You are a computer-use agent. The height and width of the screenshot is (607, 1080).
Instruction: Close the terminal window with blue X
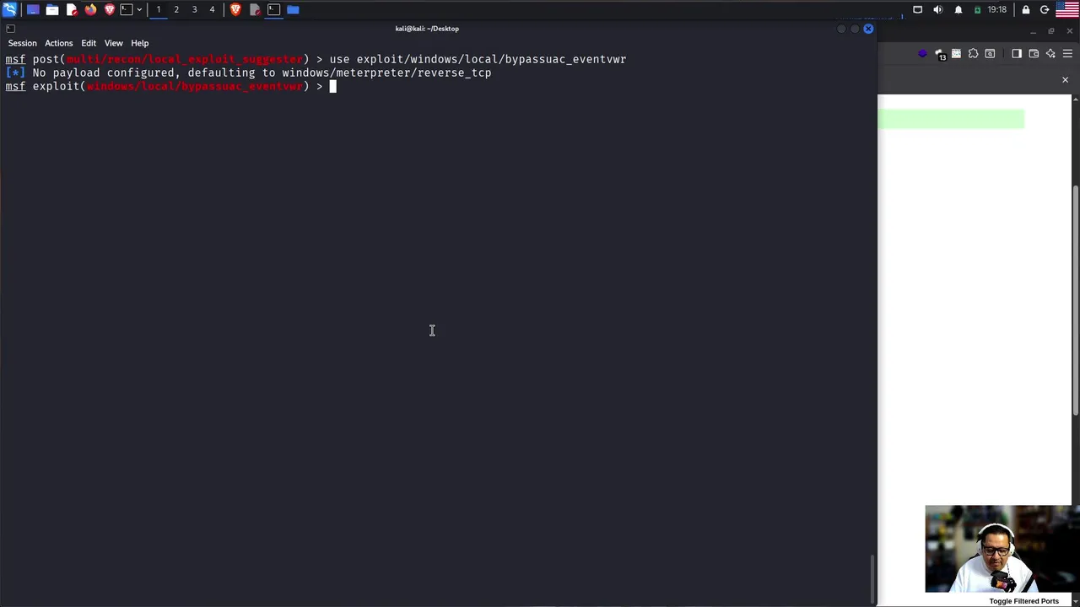tap(868, 29)
